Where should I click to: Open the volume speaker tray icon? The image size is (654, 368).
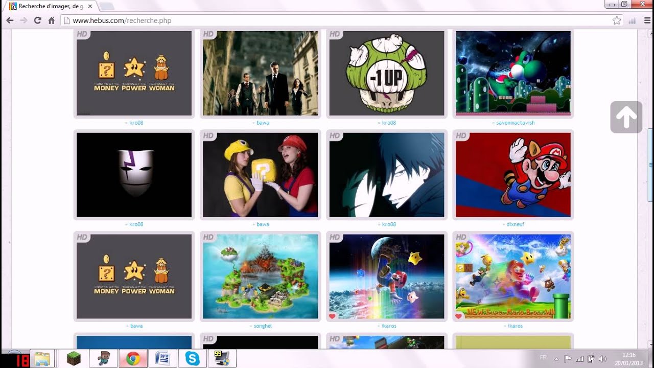click(x=602, y=359)
